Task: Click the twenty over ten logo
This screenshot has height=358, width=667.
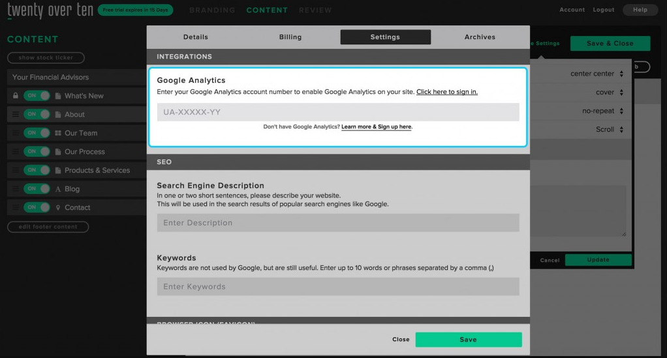Action: tap(50, 10)
